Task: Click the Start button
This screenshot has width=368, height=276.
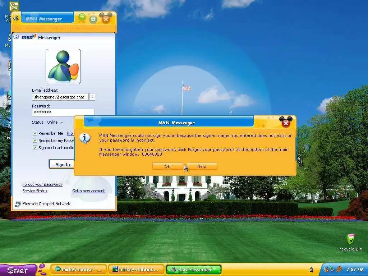Action: pos(18,270)
